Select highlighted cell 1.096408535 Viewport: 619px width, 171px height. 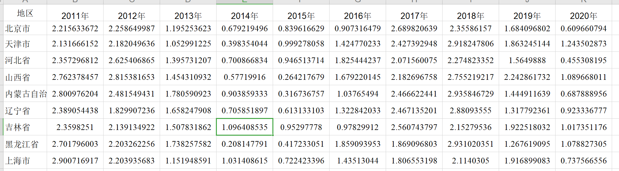pos(245,127)
